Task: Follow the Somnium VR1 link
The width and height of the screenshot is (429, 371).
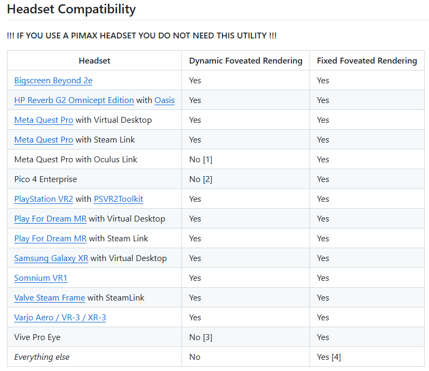Action: 41,278
